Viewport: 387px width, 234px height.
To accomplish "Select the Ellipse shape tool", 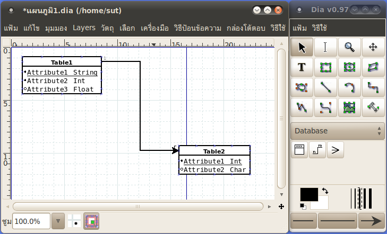I will tap(349, 67).
